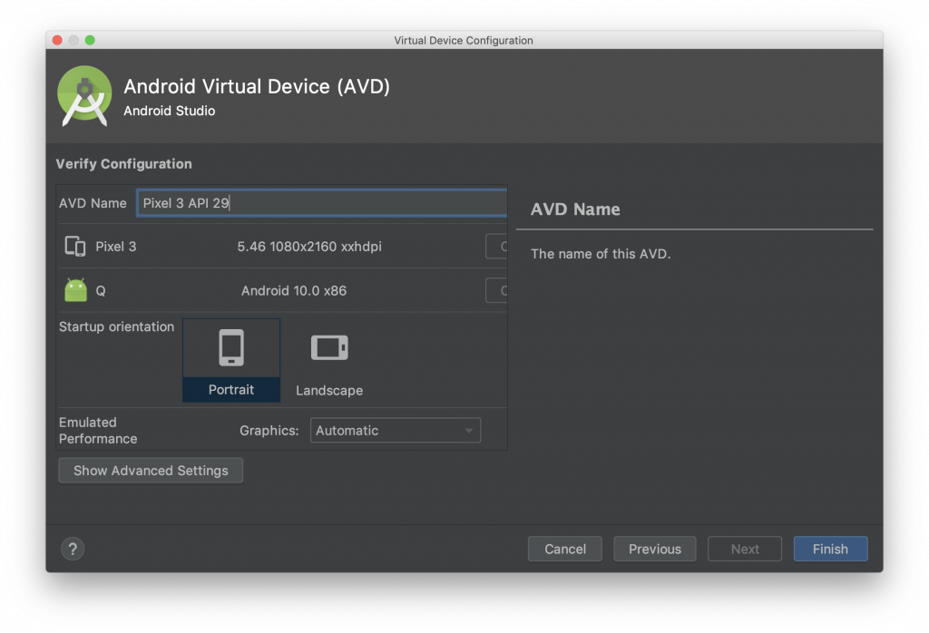Click the Change button in Android 10.0 row
This screenshot has height=633, width=929.
tap(496, 290)
